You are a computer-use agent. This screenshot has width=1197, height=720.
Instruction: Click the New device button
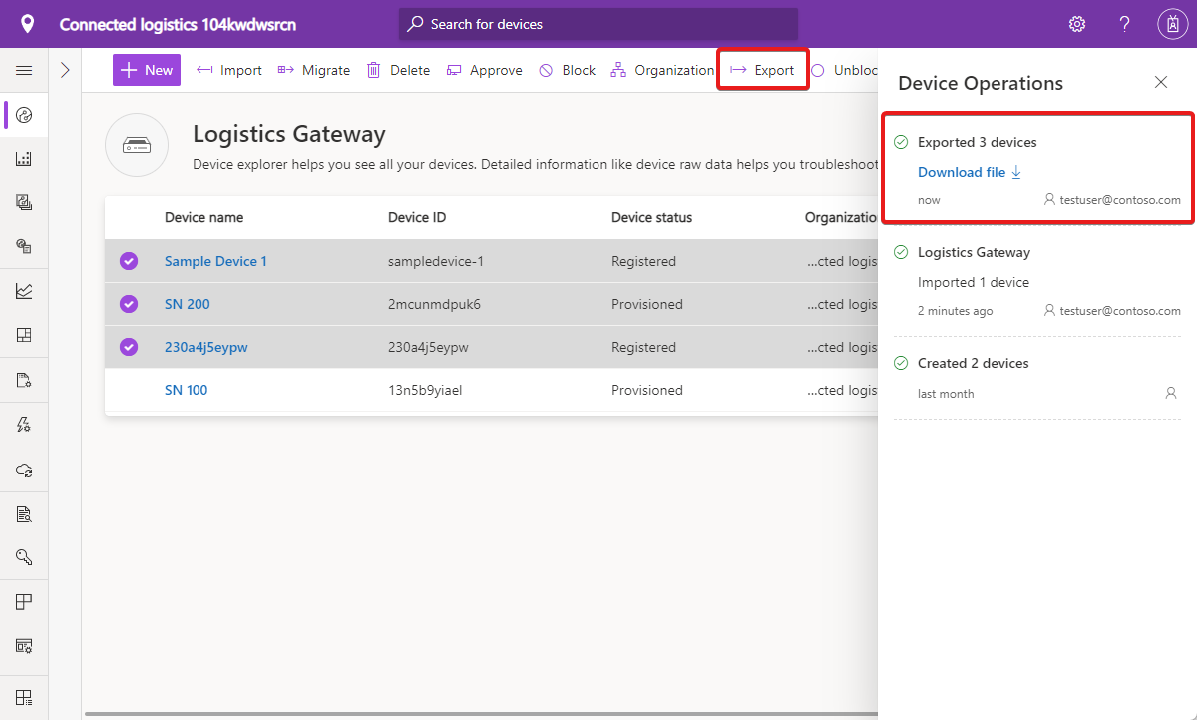[x=147, y=70]
